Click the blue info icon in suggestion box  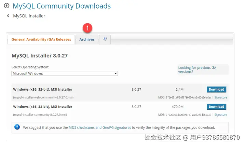pos(17,127)
